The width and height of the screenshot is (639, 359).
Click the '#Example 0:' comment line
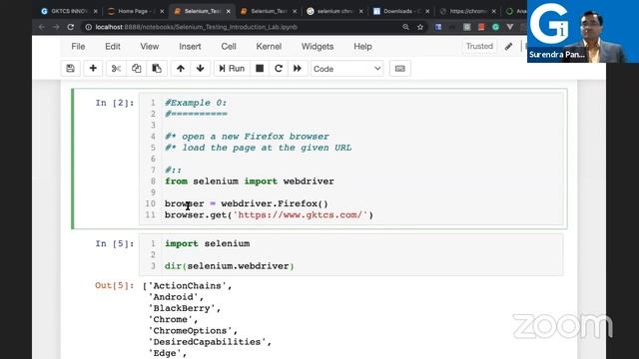[196, 103]
